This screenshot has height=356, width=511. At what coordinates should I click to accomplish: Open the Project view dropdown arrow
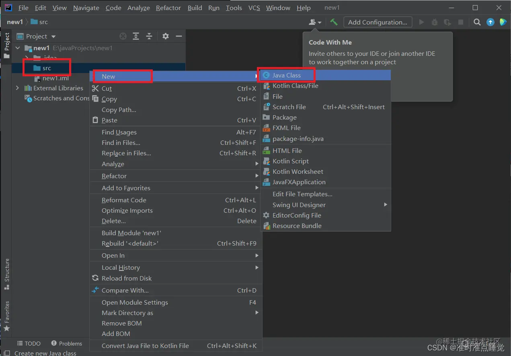coord(53,37)
